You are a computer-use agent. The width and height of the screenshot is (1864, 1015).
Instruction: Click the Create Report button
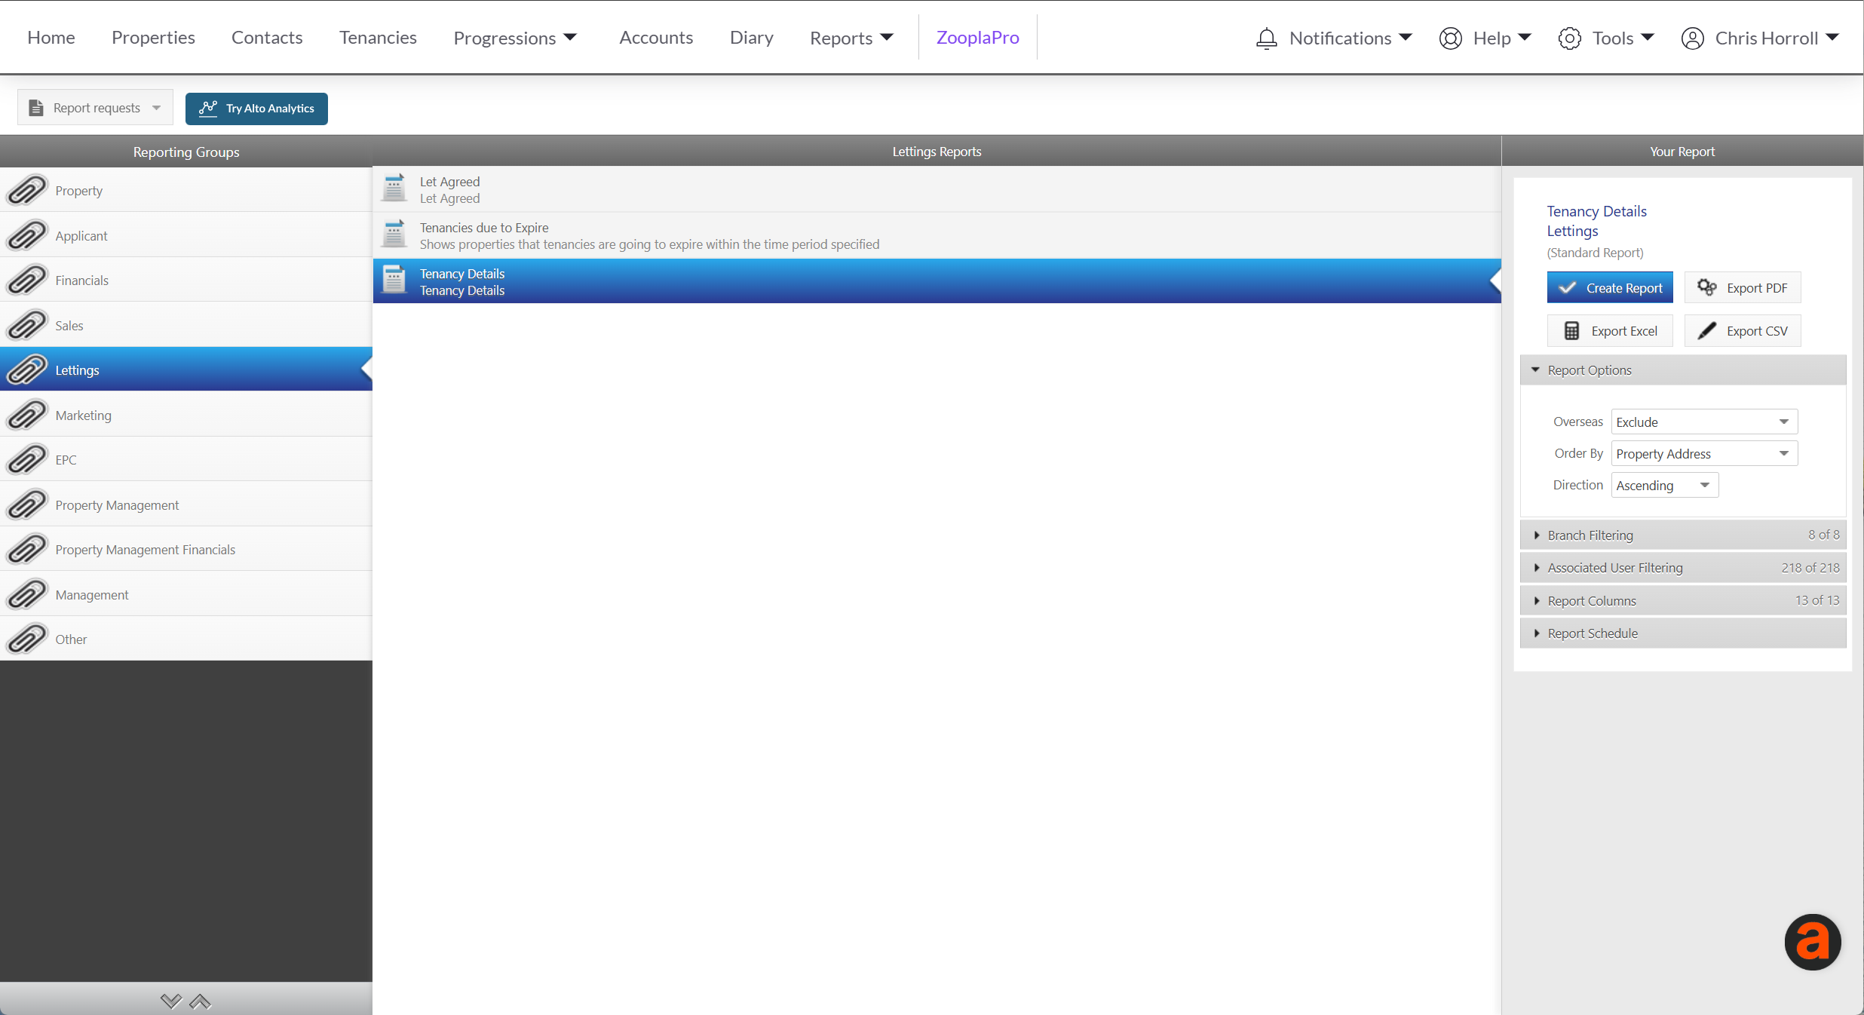pos(1610,287)
